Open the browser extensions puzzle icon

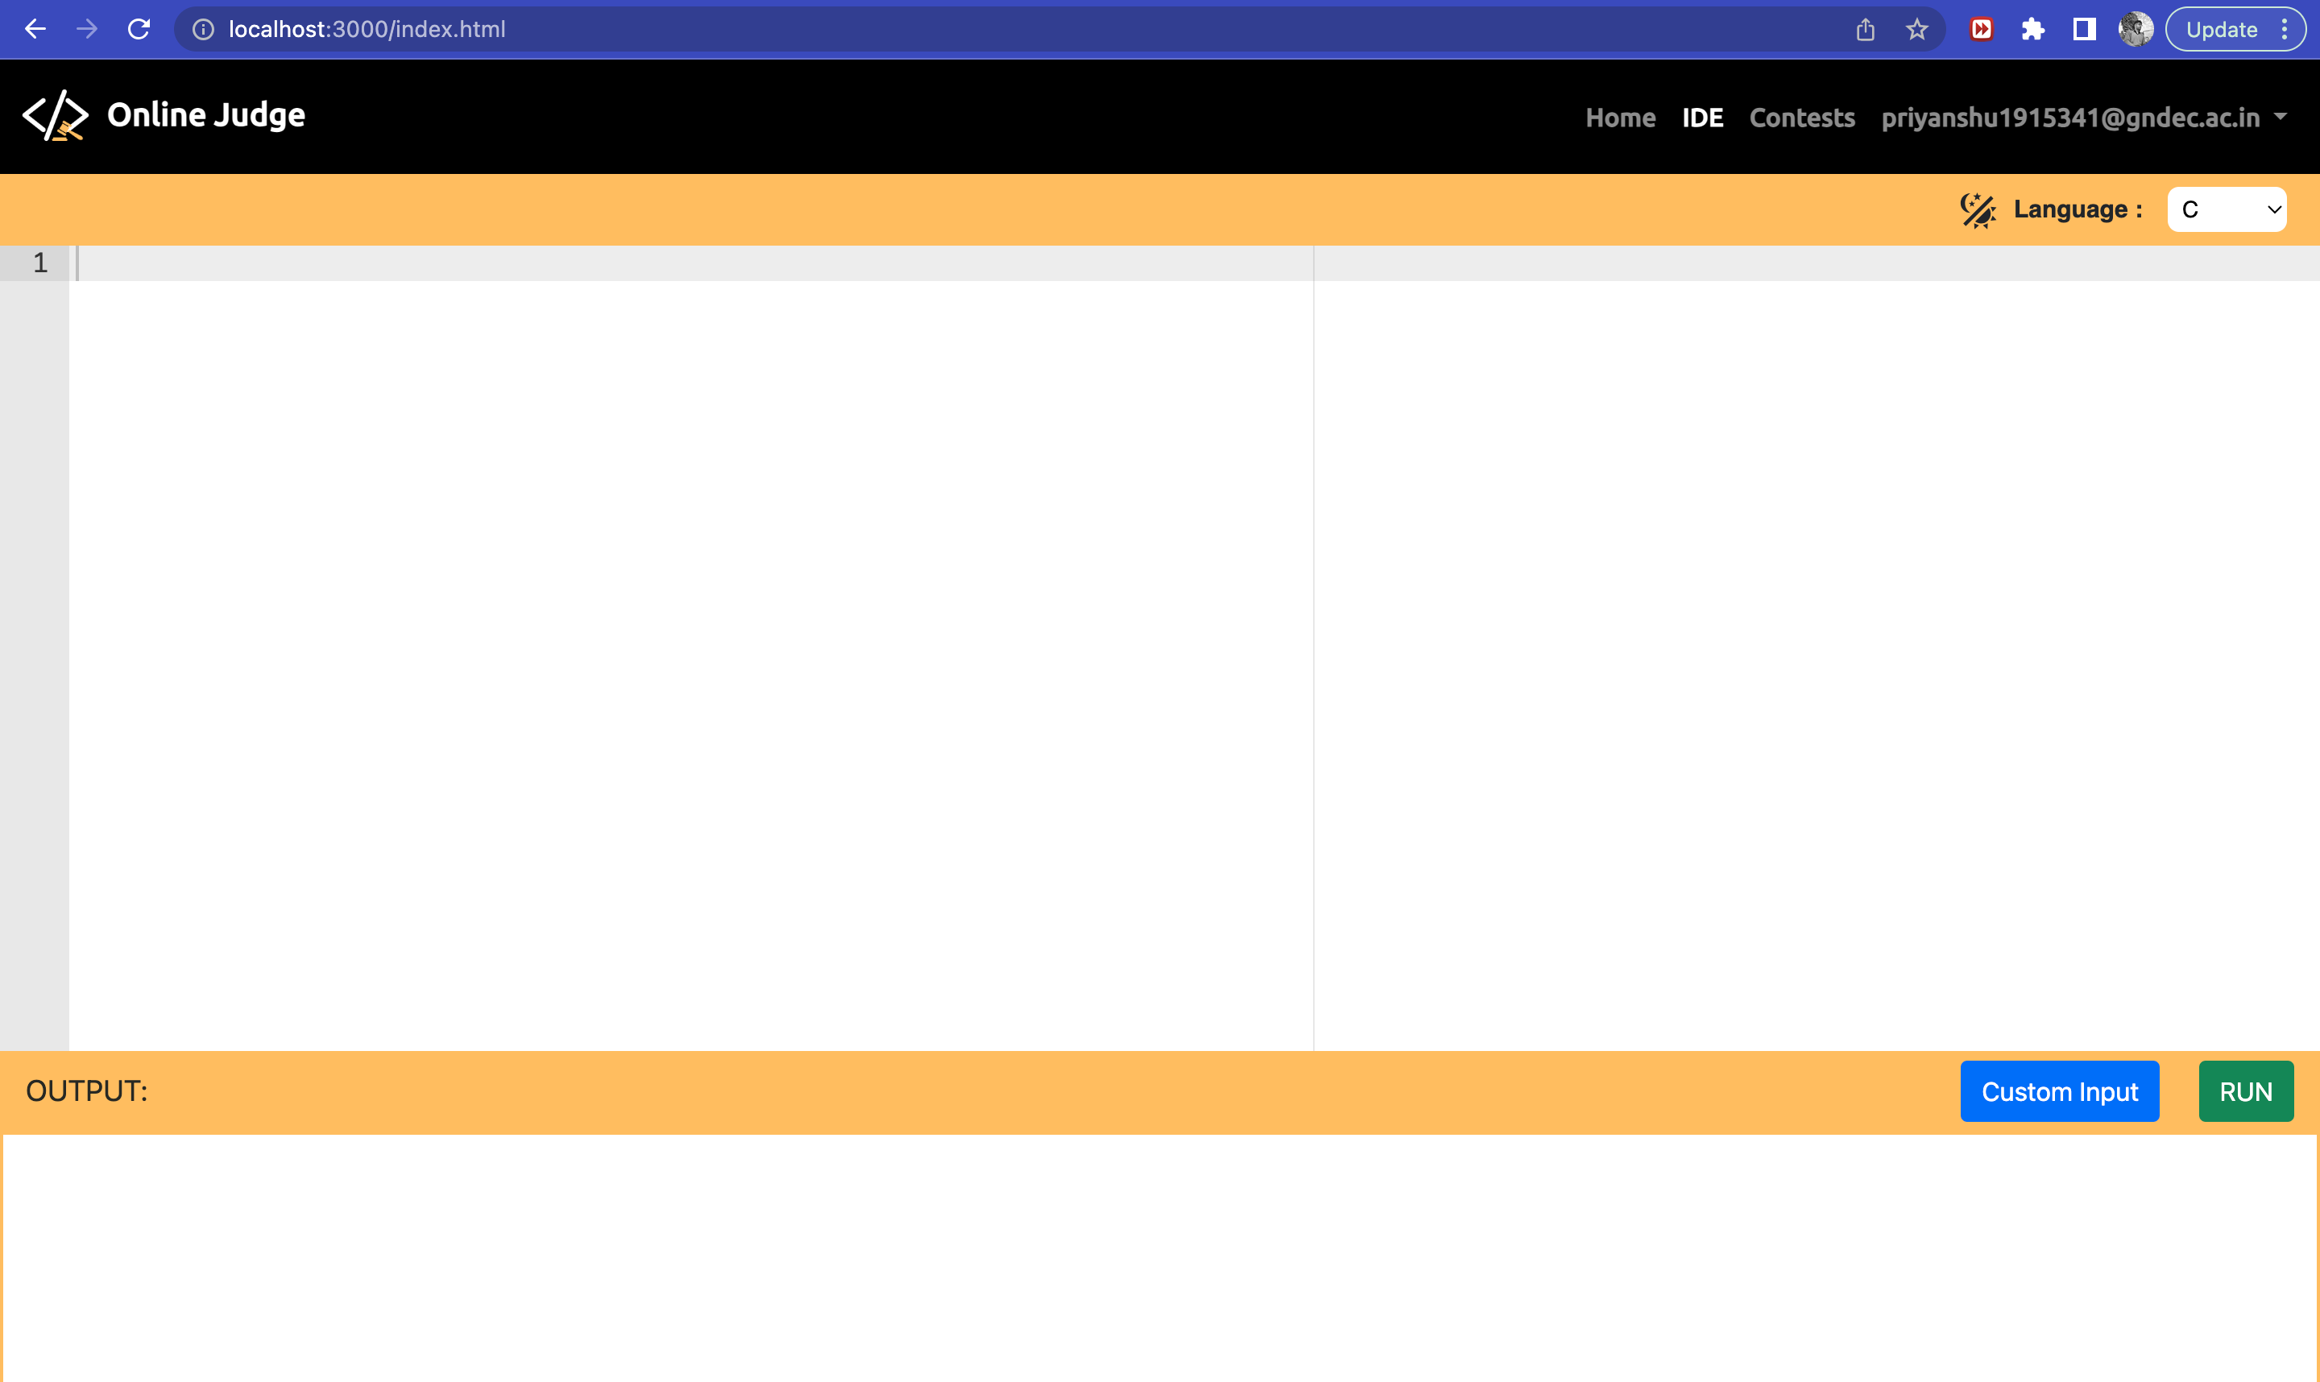pos(2032,29)
